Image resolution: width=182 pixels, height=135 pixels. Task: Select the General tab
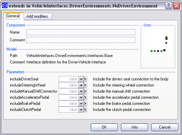pyautogui.click(x=13, y=16)
